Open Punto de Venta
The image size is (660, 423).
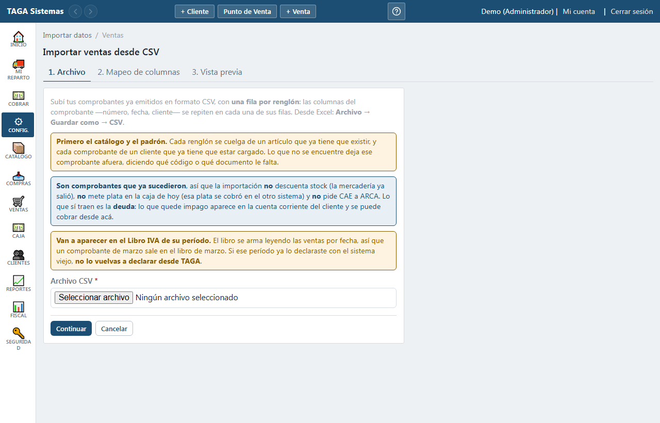point(247,11)
